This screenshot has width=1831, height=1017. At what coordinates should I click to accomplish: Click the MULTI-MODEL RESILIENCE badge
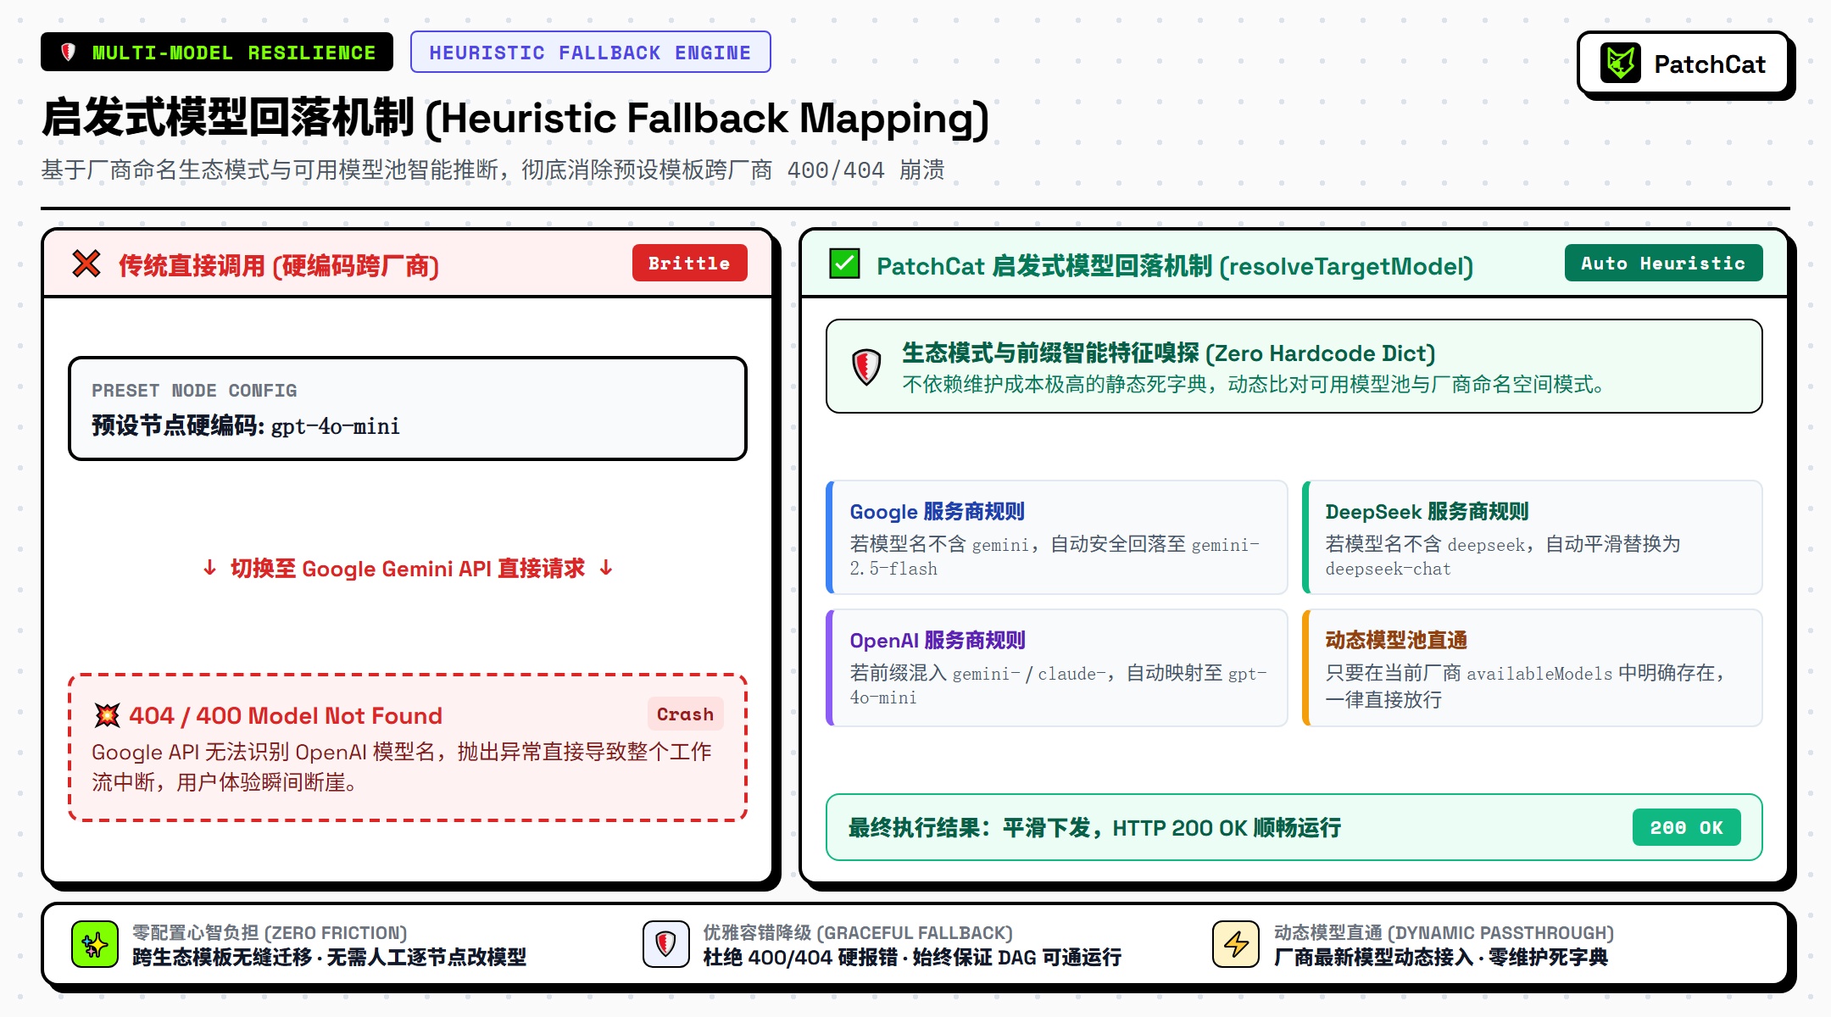click(217, 53)
